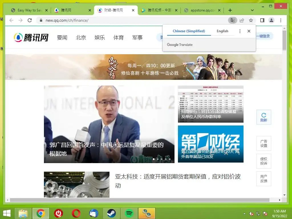The width and height of the screenshot is (292, 219).
Task: Click the Google Translate icon in address bar
Action: tap(233, 20)
